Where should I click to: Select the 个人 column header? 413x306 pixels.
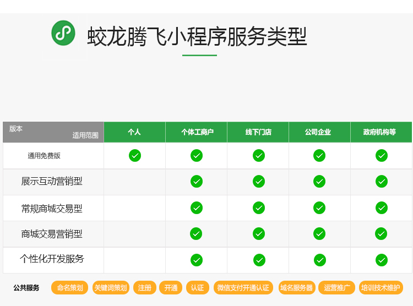[x=134, y=132]
